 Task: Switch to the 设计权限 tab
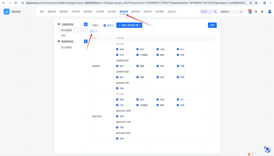coord(112,11)
